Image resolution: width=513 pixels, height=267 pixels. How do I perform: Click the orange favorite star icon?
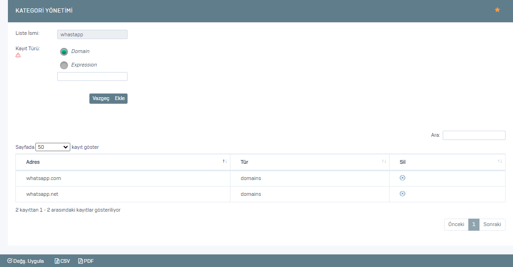click(x=497, y=10)
